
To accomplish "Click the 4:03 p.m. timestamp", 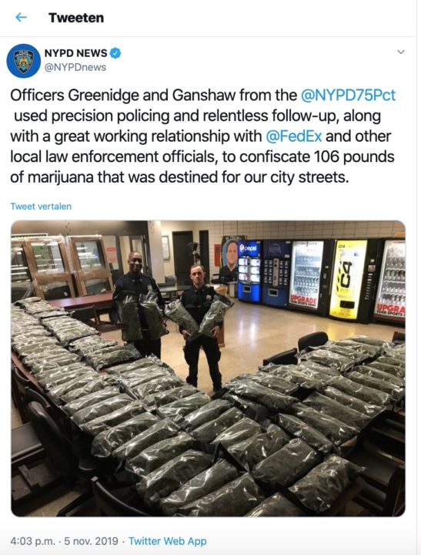I will pos(33,541).
